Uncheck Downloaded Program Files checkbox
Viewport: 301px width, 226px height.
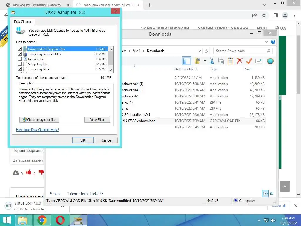point(20,49)
